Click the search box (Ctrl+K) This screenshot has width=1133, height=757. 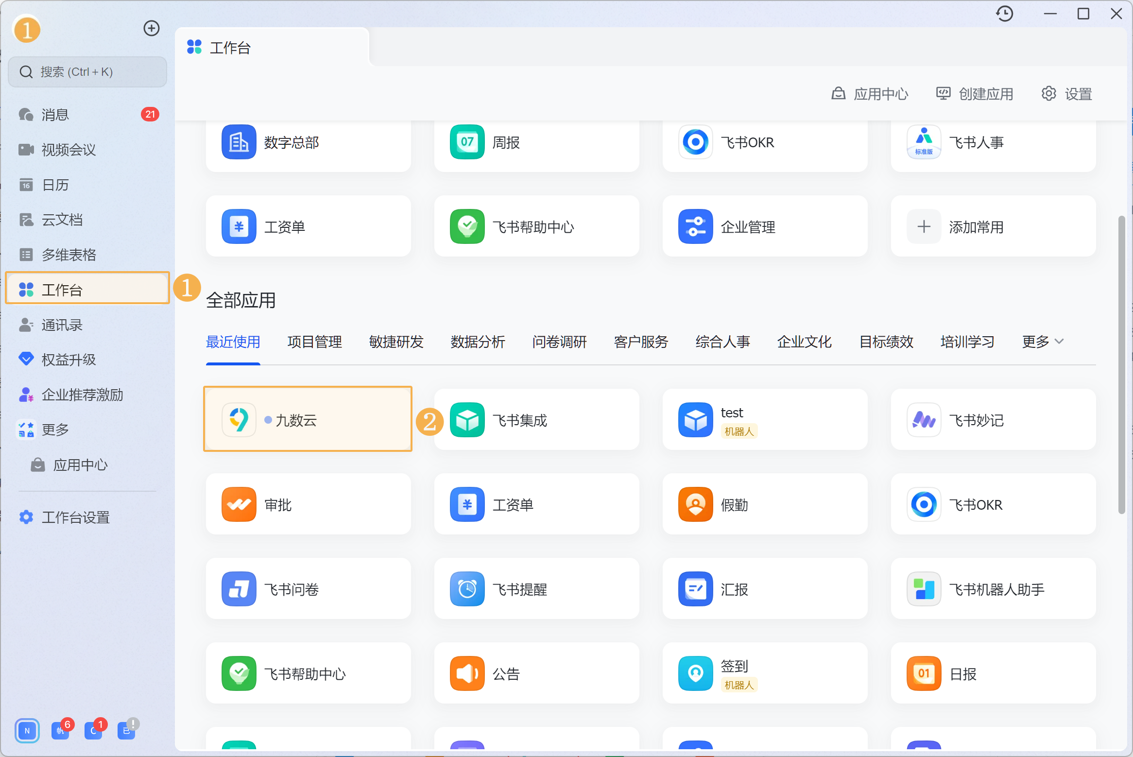[87, 72]
